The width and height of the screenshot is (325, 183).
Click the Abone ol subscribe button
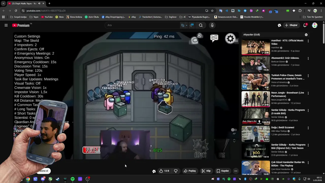(43, 171)
